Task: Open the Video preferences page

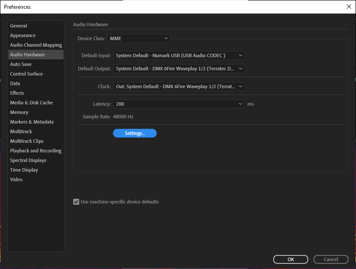Action: pyautogui.click(x=16, y=179)
